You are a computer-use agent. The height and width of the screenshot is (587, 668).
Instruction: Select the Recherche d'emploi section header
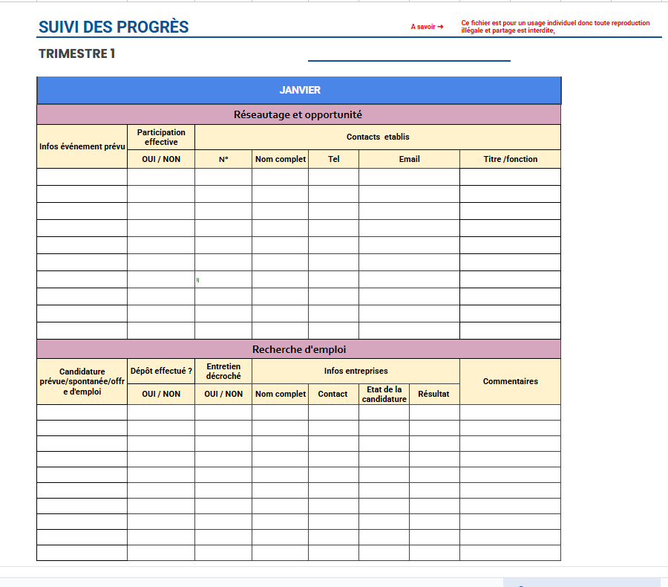pyautogui.click(x=299, y=348)
